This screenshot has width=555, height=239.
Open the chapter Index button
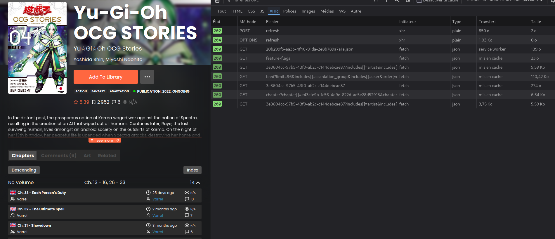pos(192,170)
